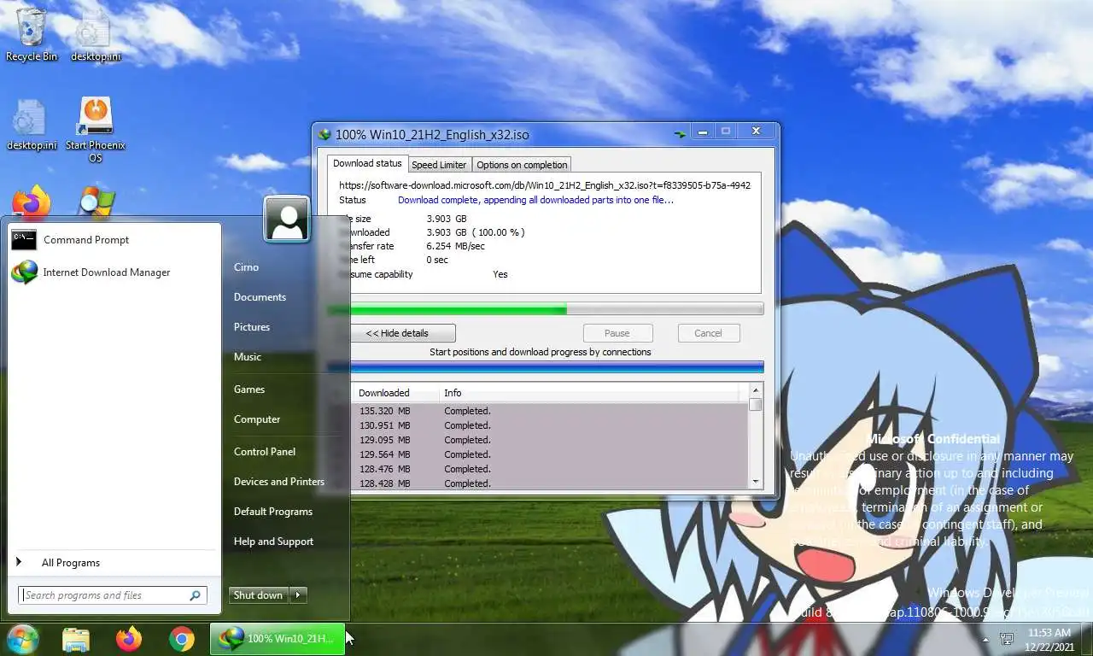Open Control Panel from Start menu
This screenshot has height=656, width=1093.
pyautogui.click(x=265, y=452)
